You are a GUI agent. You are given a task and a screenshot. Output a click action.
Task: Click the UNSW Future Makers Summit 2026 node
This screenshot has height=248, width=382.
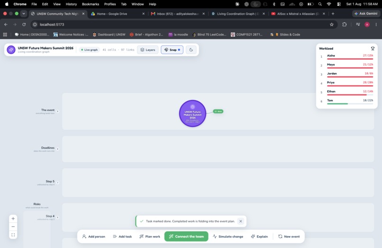pos(192,113)
